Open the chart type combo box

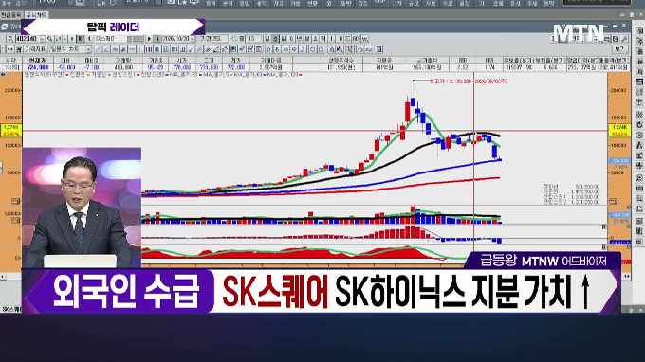click(70, 49)
